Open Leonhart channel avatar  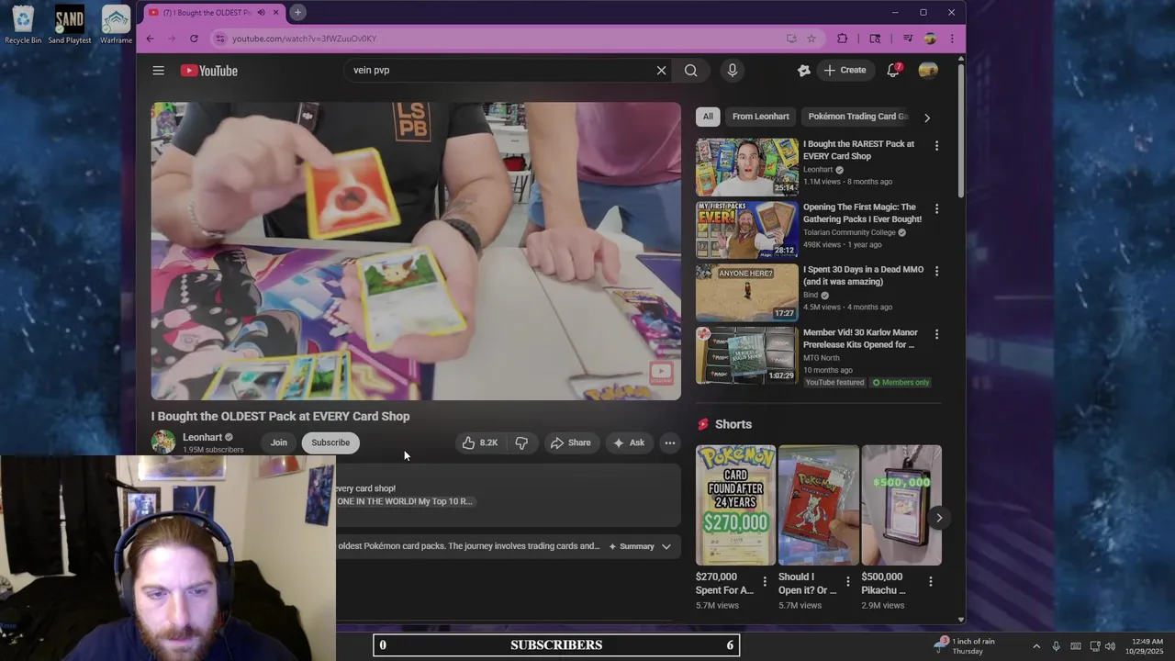click(x=163, y=443)
